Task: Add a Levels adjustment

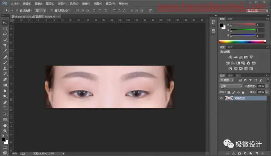Action: [x=235, y=57]
